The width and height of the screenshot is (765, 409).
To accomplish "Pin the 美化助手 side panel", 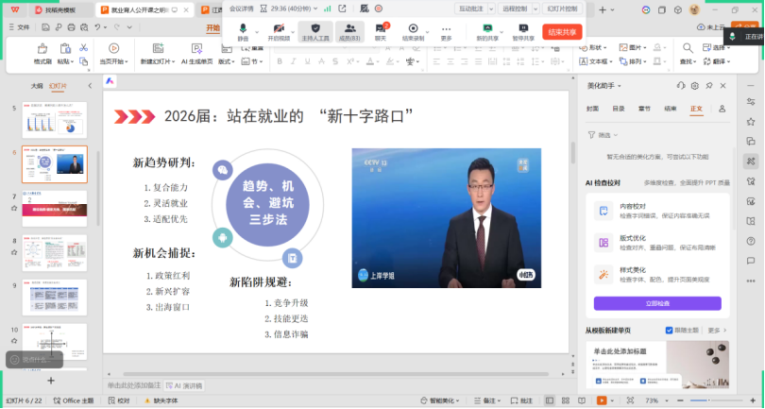I will (x=708, y=86).
